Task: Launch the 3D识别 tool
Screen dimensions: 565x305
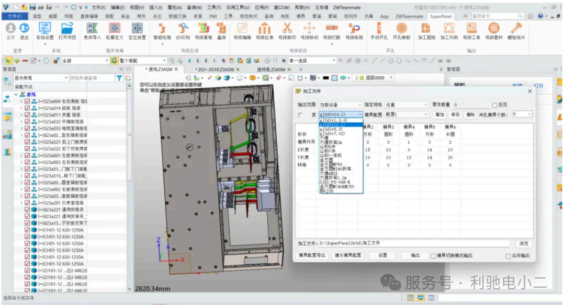Action: click(x=183, y=31)
